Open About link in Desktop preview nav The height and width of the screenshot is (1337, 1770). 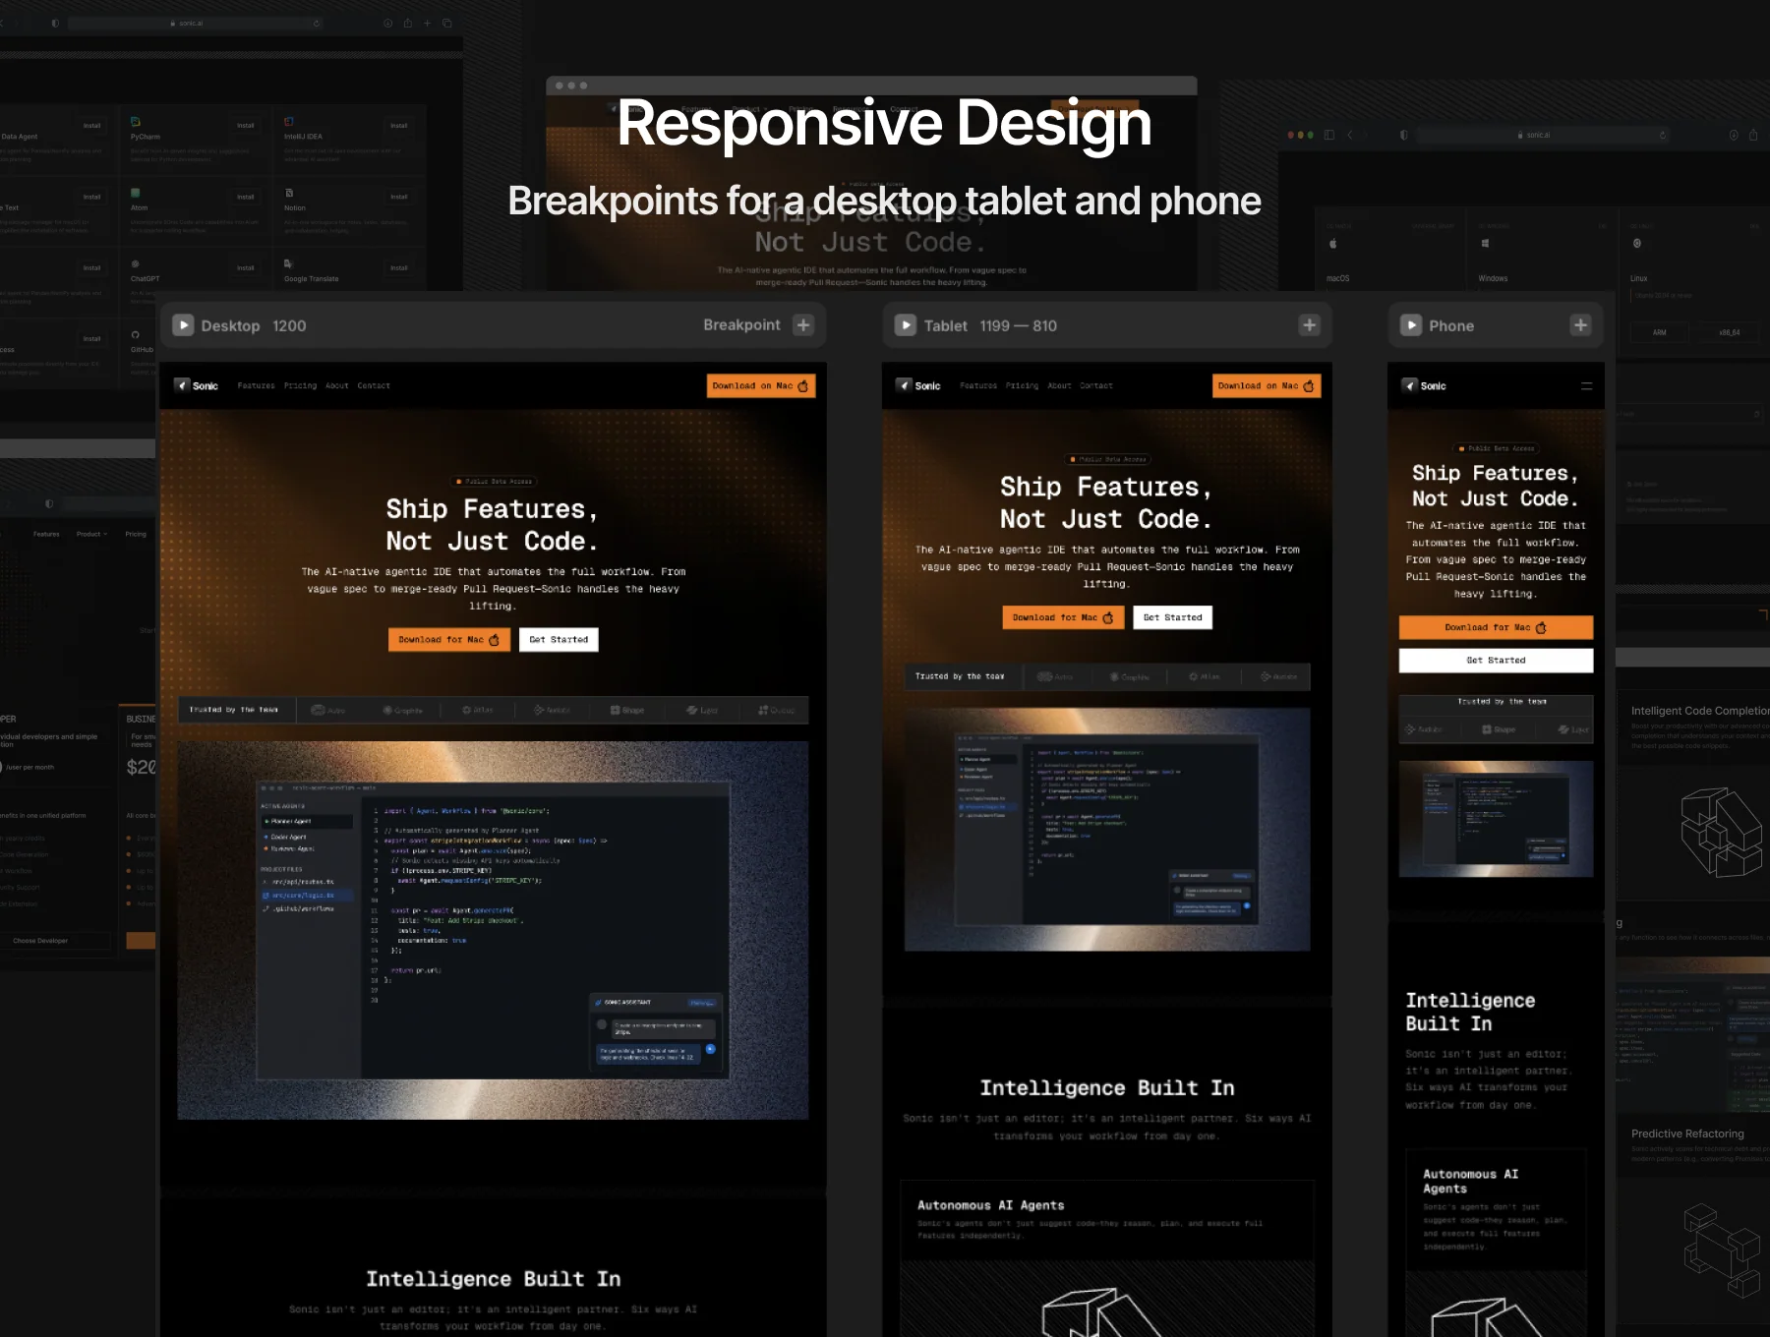[x=336, y=385]
